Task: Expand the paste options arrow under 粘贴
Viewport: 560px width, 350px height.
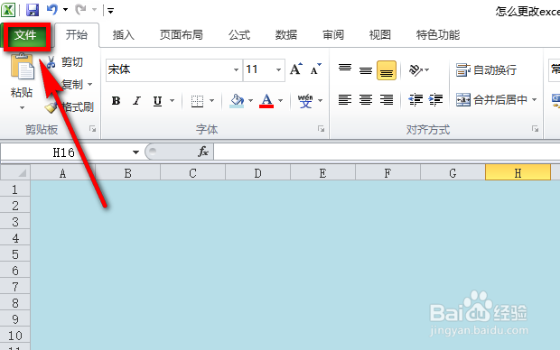Action: [x=22, y=107]
